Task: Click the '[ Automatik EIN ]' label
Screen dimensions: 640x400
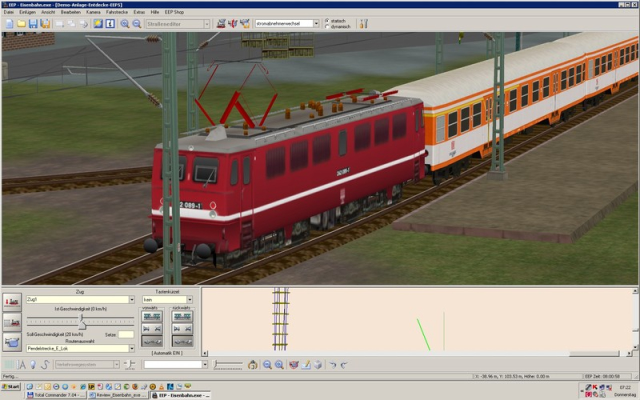Action: pos(167,353)
